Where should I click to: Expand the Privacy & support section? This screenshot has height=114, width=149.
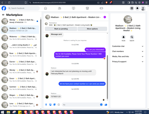point(128,61)
